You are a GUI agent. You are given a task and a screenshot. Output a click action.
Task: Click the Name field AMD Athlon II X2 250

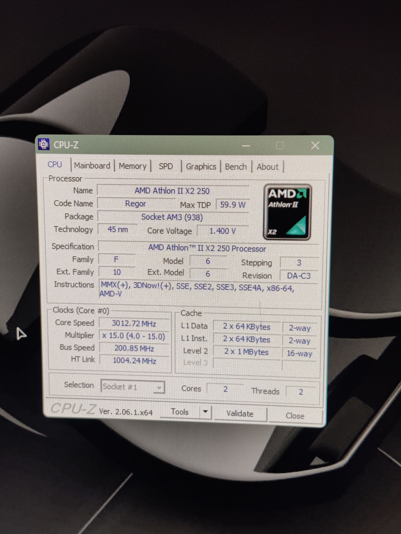(x=173, y=191)
